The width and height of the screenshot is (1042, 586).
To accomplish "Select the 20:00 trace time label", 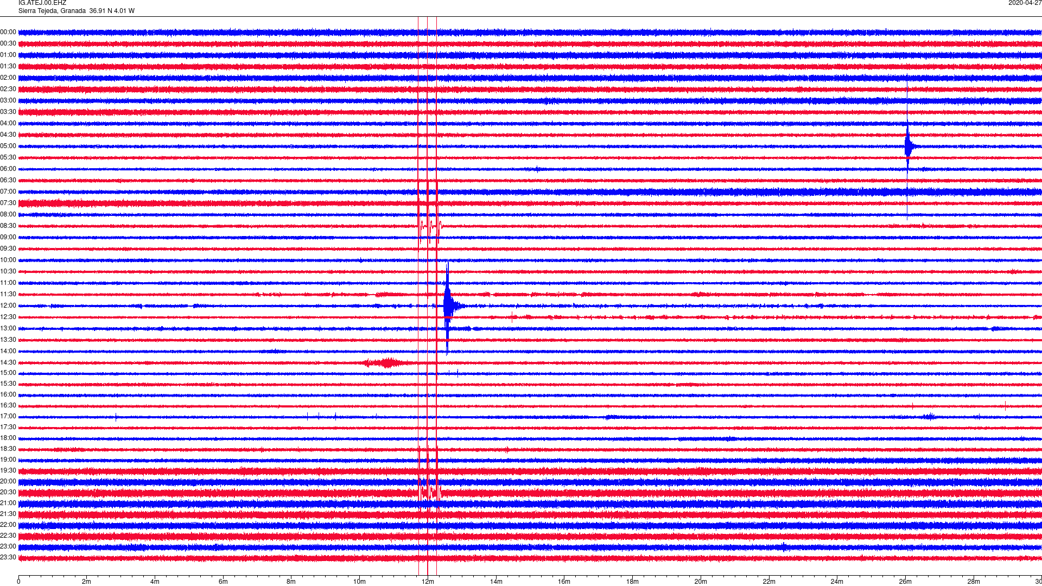I will point(8,482).
